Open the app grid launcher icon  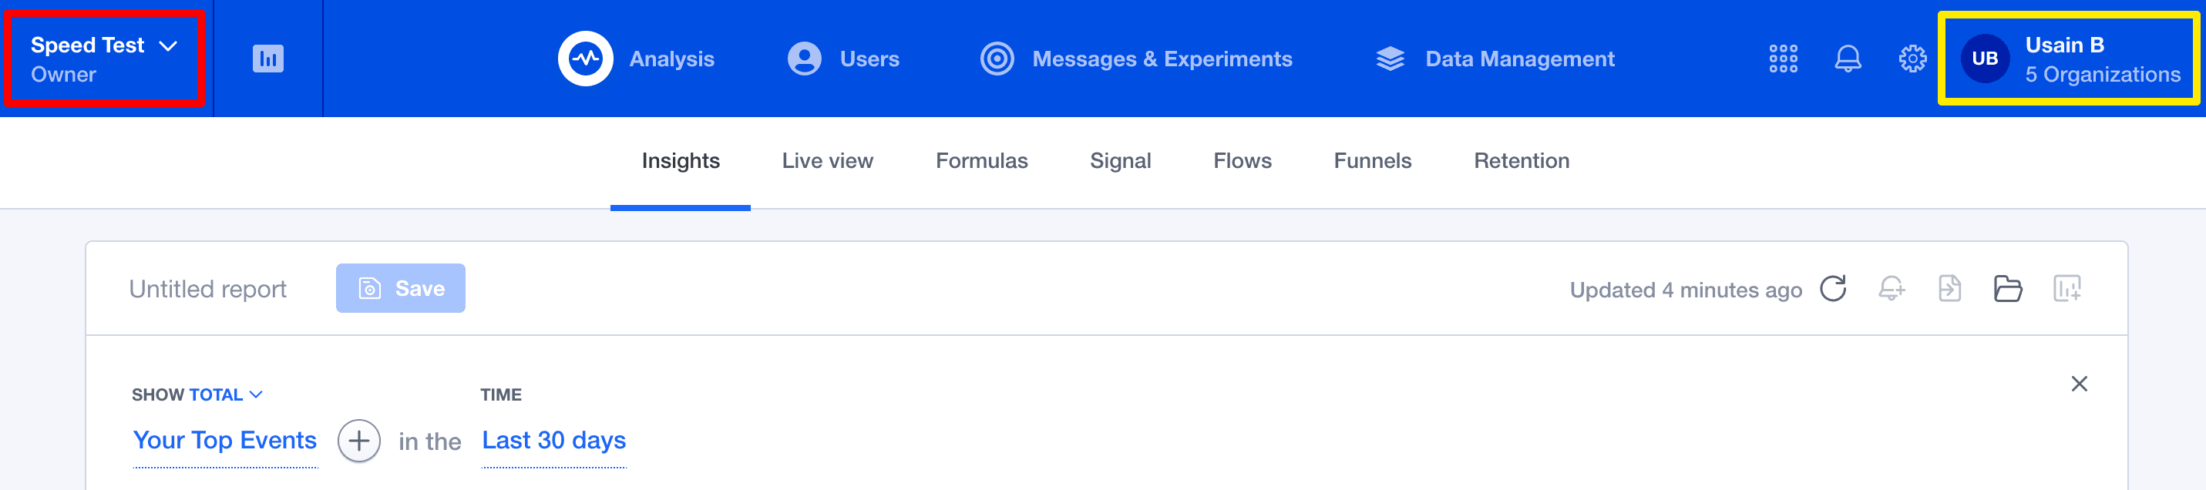pos(1782,59)
